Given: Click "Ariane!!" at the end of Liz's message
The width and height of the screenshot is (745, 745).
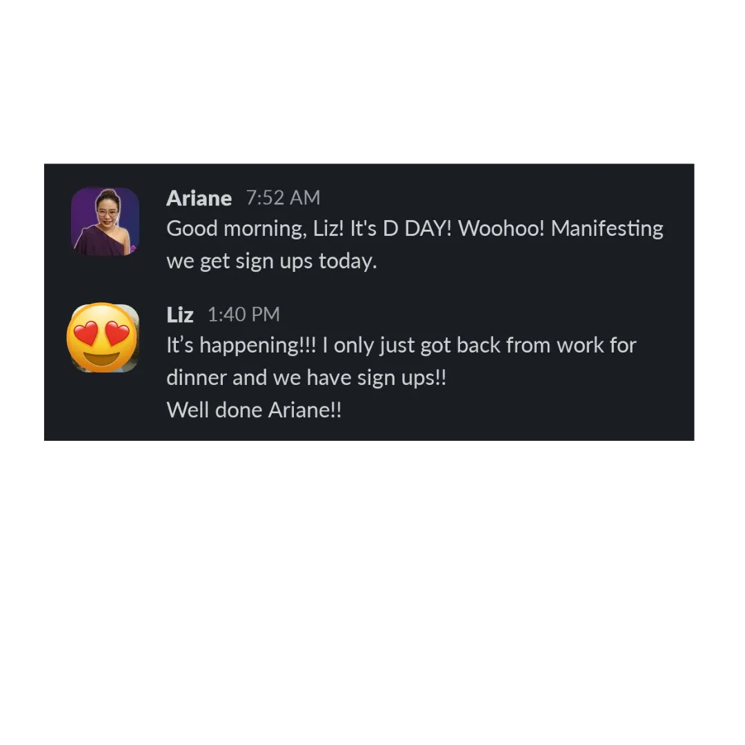Looking at the screenshot, I should pyautogui.click(x=305, y=410).
